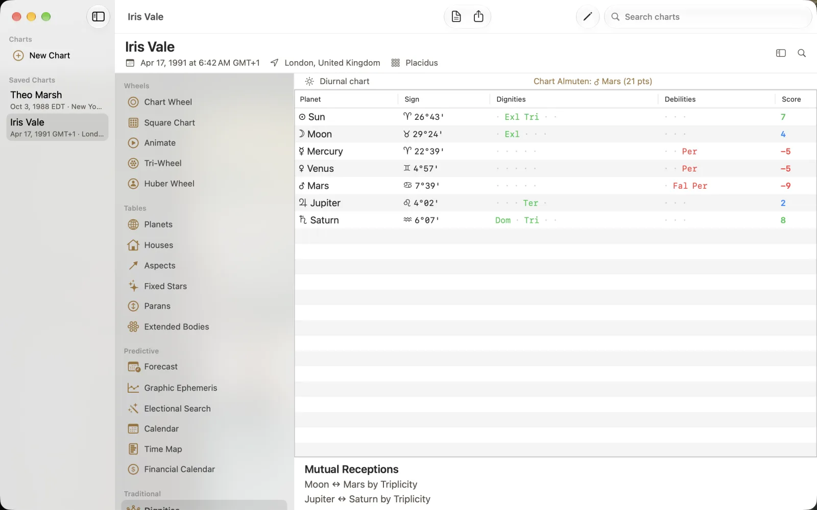The height and width of the screenshot is (510, 817).
Task: Select the Jupiter row in the table
Action: (x=556, y=203)
